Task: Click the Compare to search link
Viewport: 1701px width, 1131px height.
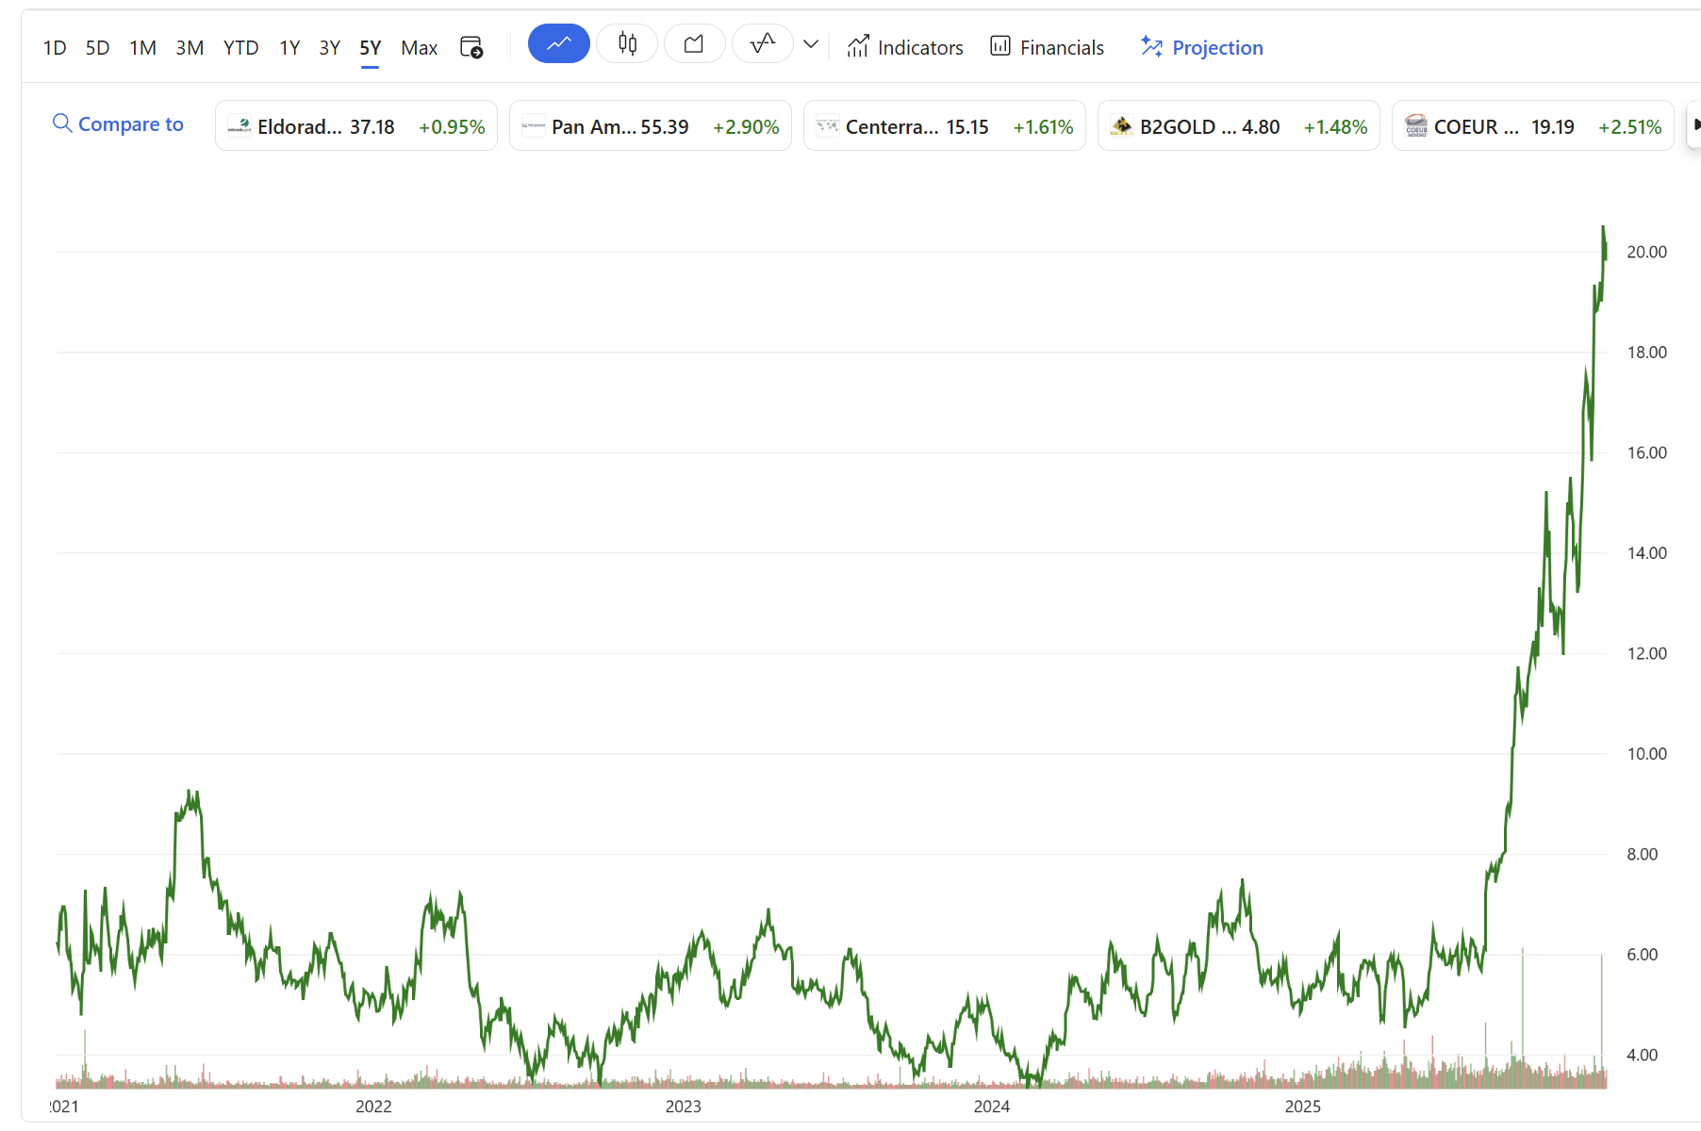Action: 118,124
